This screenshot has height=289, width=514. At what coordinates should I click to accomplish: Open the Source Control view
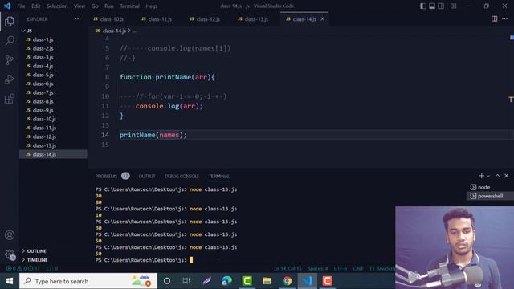click(x=10, y=60)
